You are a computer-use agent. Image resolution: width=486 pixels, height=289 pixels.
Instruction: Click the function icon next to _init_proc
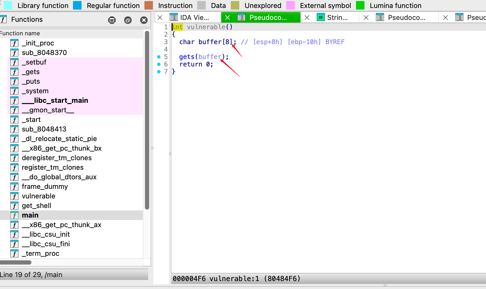[14, 43]
